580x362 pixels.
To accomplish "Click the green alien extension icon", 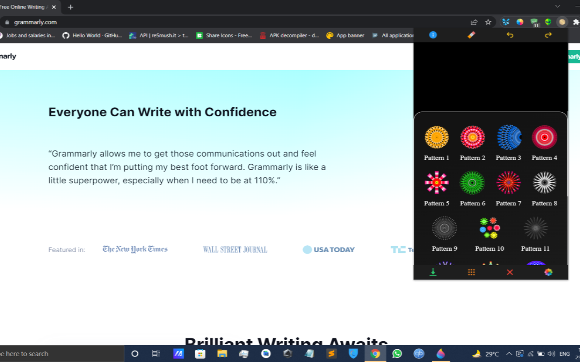I will [548, 22].
